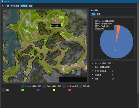Click the blue color circle under デバッグ移動で回収
Screen dimensions: 139x108
tap(38, 90)
